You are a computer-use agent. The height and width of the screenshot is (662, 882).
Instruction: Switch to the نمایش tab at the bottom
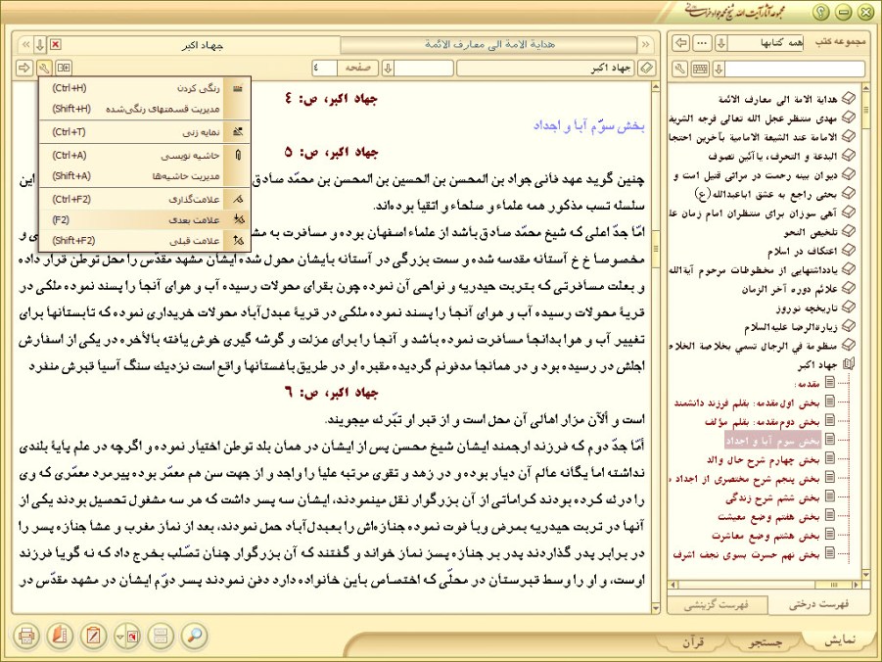click(x=839, y=640)
